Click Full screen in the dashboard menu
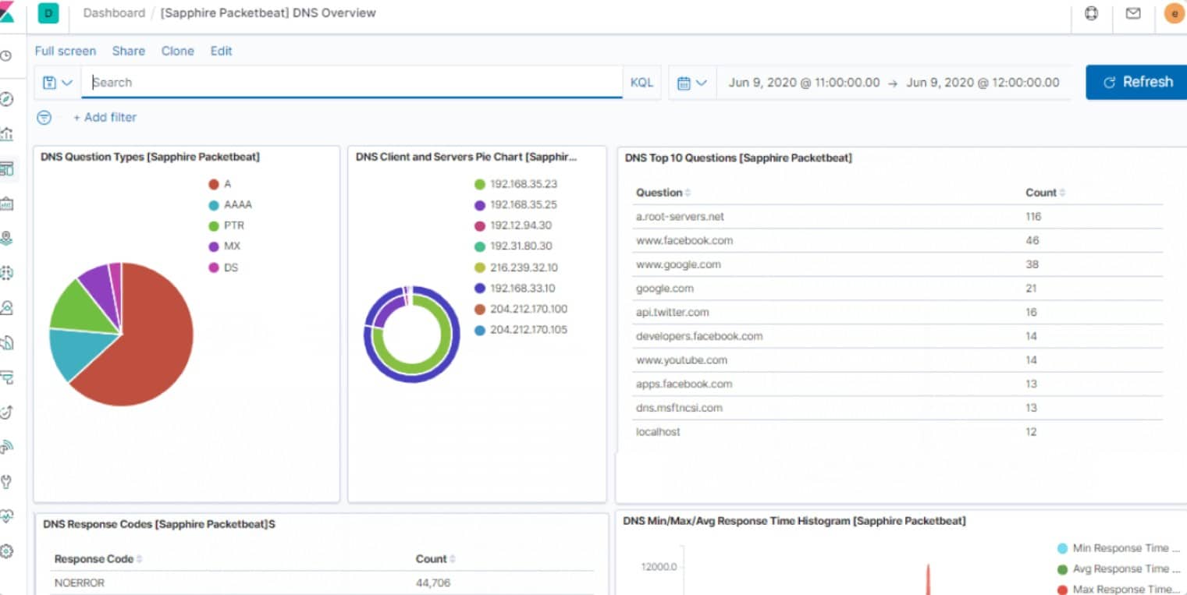The width and height of the screenshot is (1187, 595). pos(66,51)
